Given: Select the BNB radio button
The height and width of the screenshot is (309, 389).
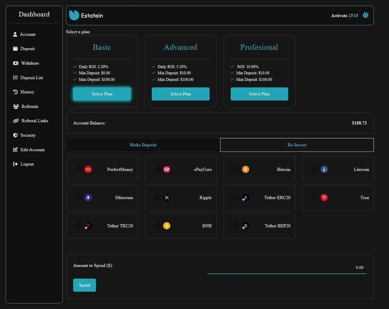Looking at the screenshot, I should (x=157, y=226).
